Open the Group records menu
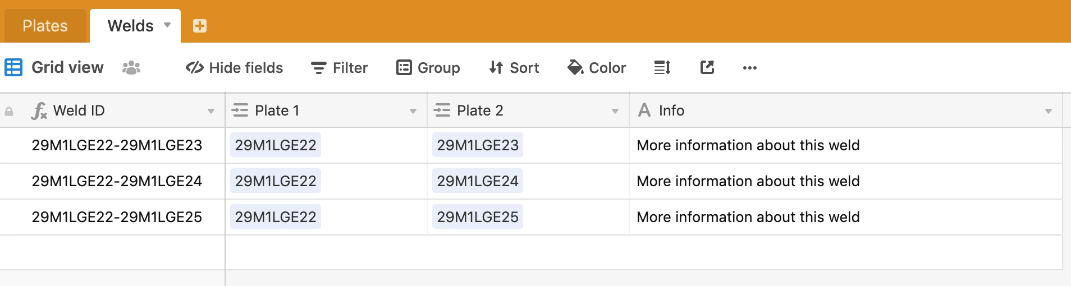Image resolution: width=1071 pixels, height=286 pixels. [x=428, y=68]
